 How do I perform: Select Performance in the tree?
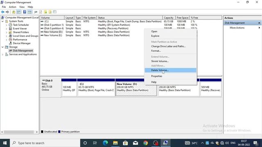pos(20,40)
